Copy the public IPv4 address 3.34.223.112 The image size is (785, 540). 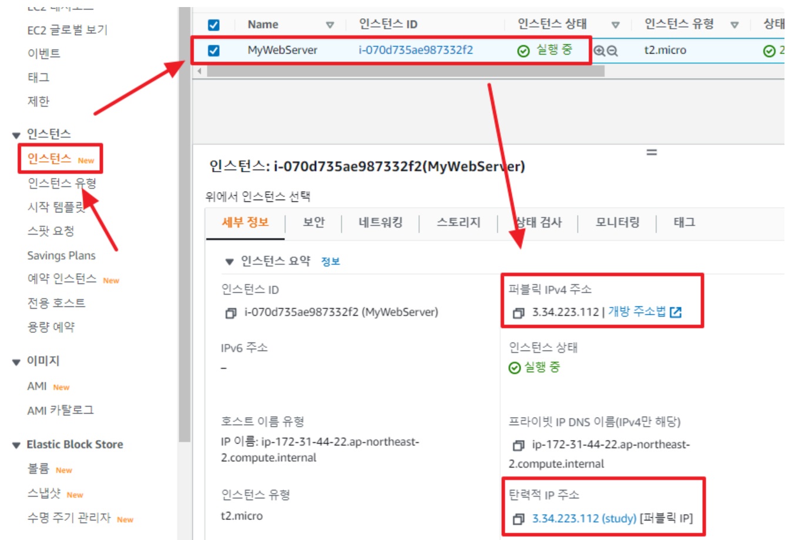(x=518, y=313)
